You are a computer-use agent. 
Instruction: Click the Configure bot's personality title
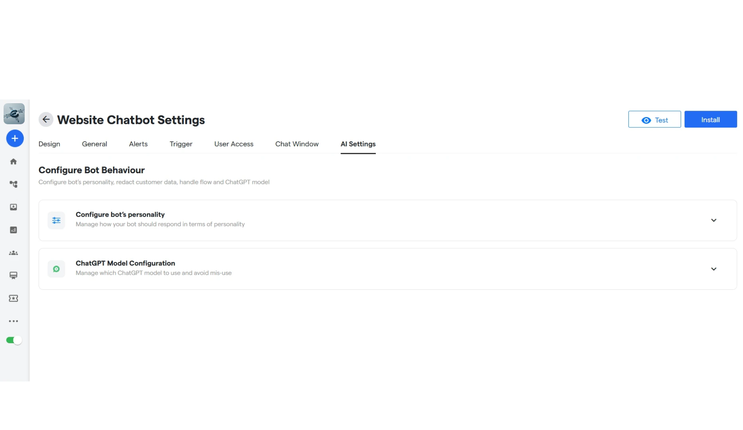tap(120, 215)
